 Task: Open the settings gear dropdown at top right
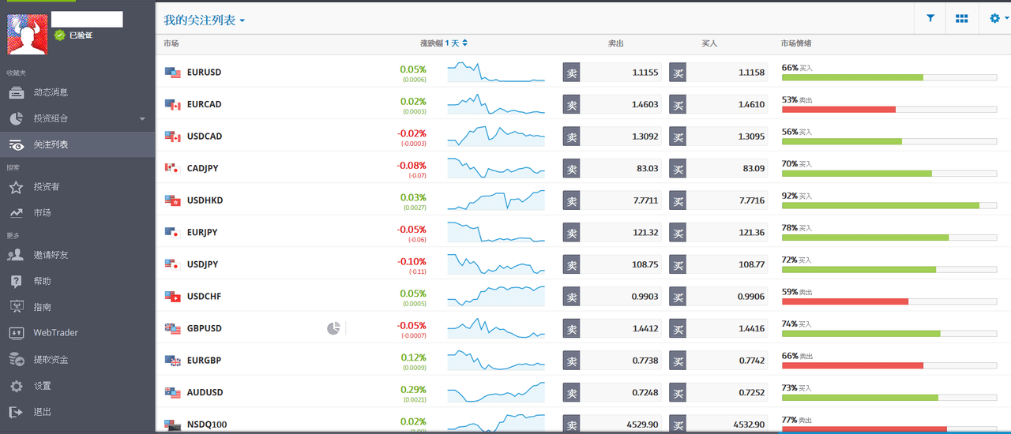(x=998, y=18)
